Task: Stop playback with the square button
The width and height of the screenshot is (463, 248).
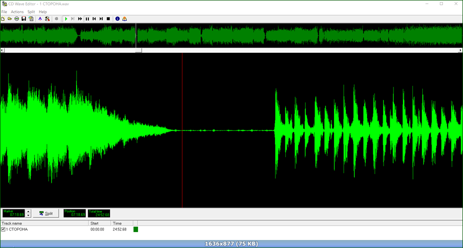Action: (108, 19)
